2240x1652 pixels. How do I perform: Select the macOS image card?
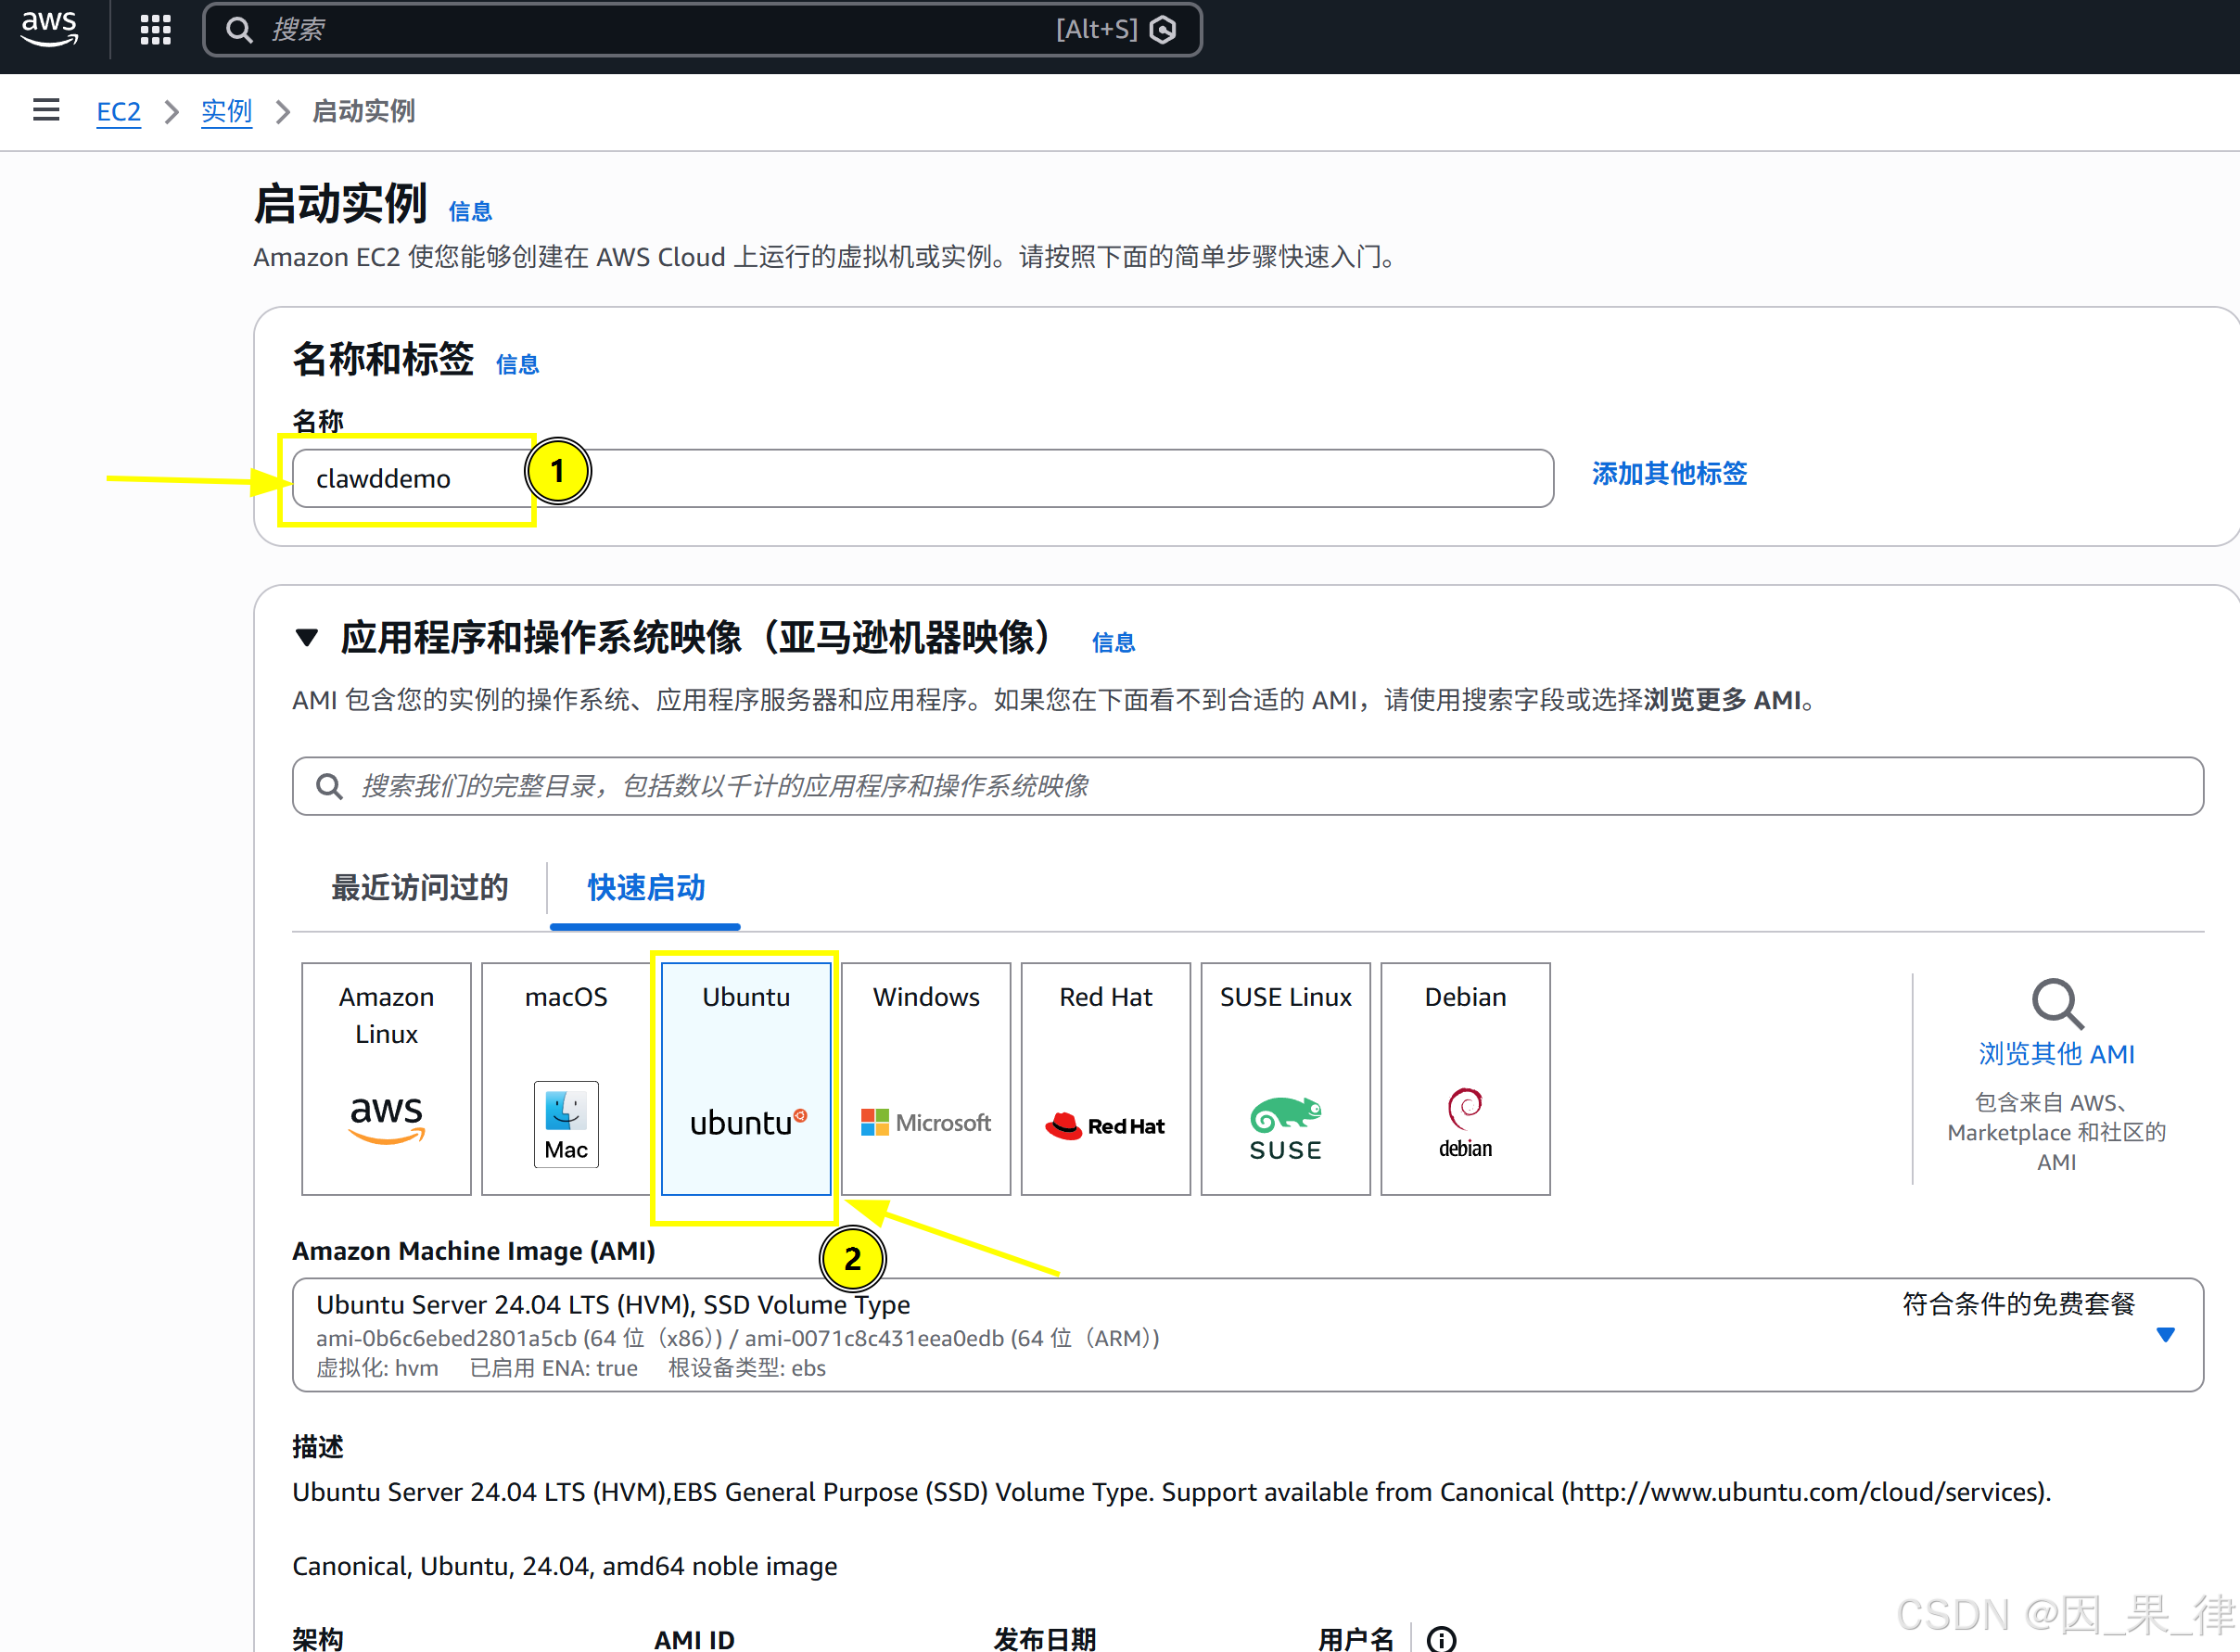(565, 1080)
